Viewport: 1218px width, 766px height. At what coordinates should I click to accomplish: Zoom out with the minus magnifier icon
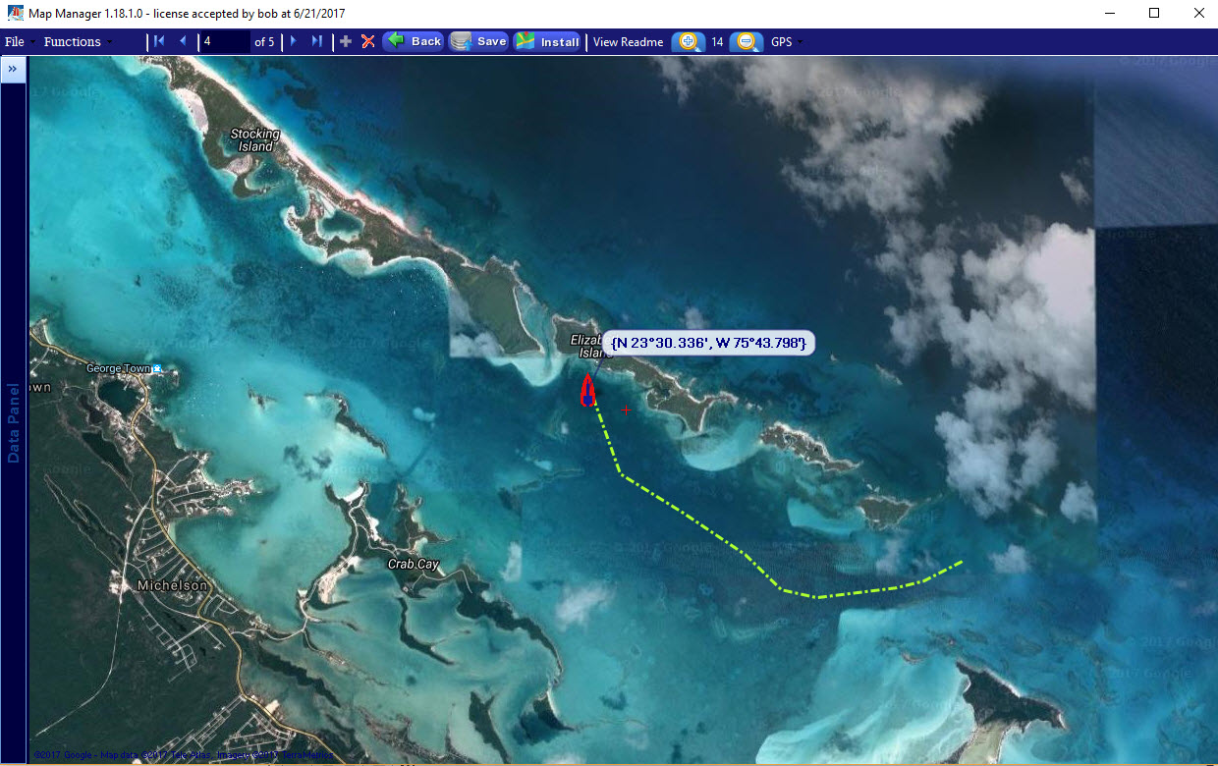coord(747,41)
